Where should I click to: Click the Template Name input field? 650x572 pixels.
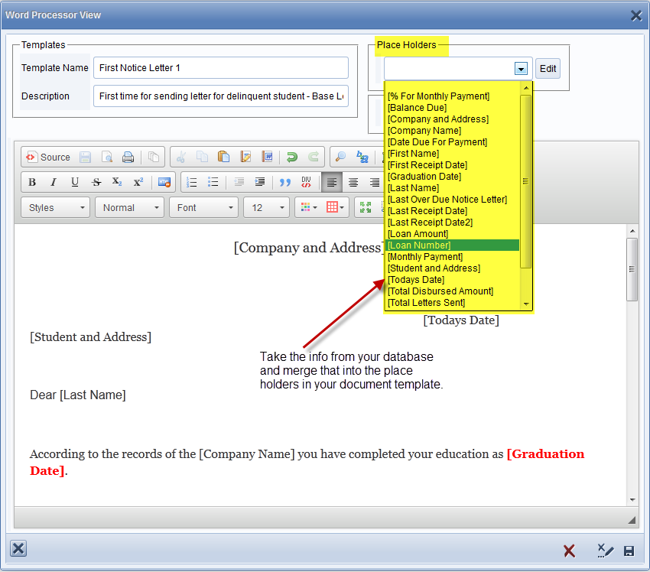click(220, 68)
